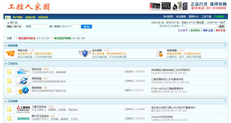Viewport: 231px width, 123px height.
Task: Click yellow folder icon beside 综合讨论
Action: coord(9,71)
